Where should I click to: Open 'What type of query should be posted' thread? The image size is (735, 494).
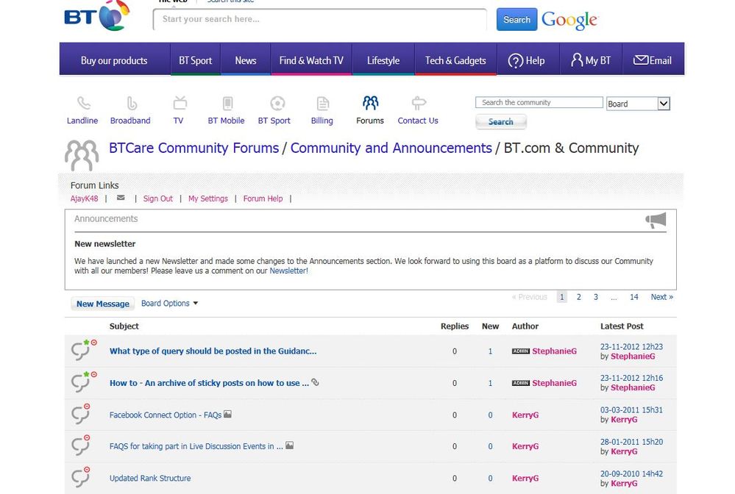[213, 351]
